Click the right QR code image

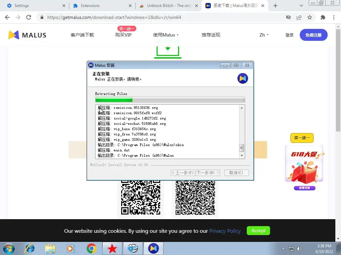[195, 197]
